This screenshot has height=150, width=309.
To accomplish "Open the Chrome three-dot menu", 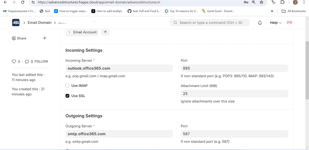I will point(304,2).
